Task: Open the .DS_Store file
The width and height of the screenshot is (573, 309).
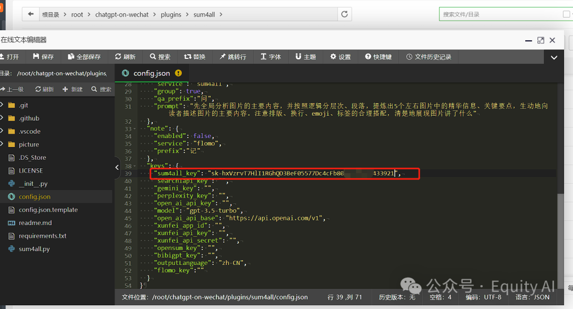Action: coord(32,157)
